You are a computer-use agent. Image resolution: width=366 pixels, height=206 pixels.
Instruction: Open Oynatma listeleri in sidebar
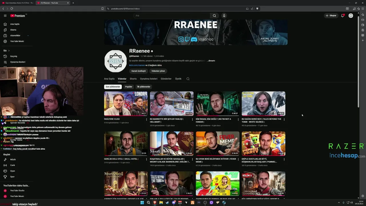pos(18,62)
